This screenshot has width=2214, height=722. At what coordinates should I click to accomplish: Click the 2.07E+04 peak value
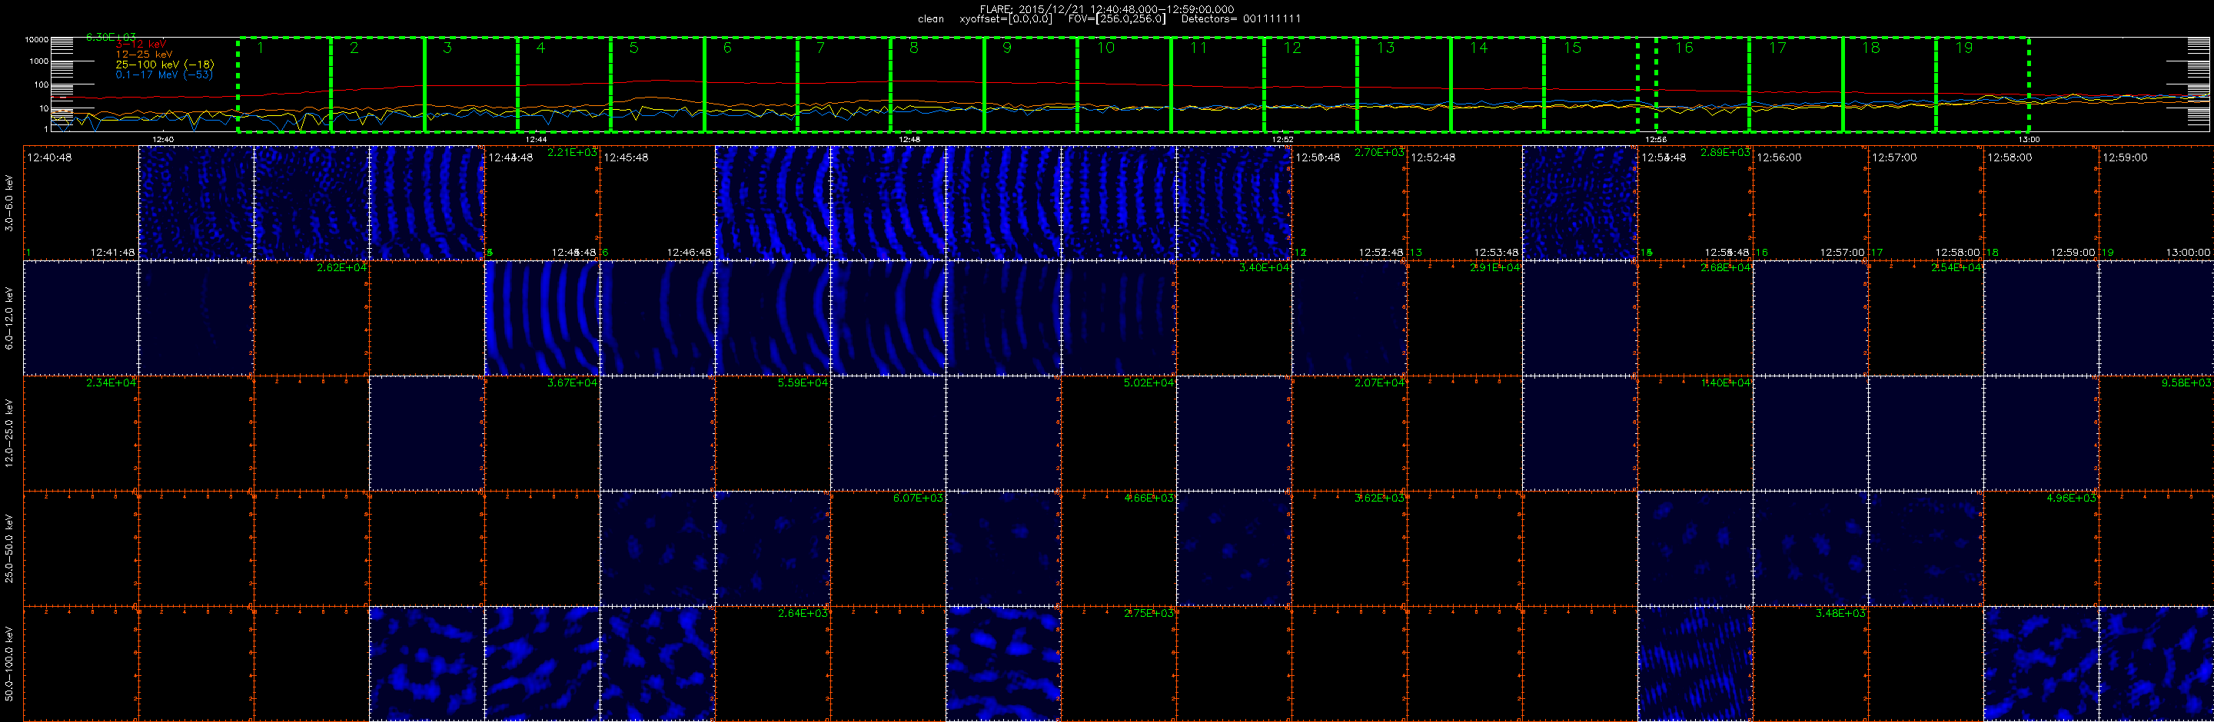pyautogui.click(x=1378, y=382)
